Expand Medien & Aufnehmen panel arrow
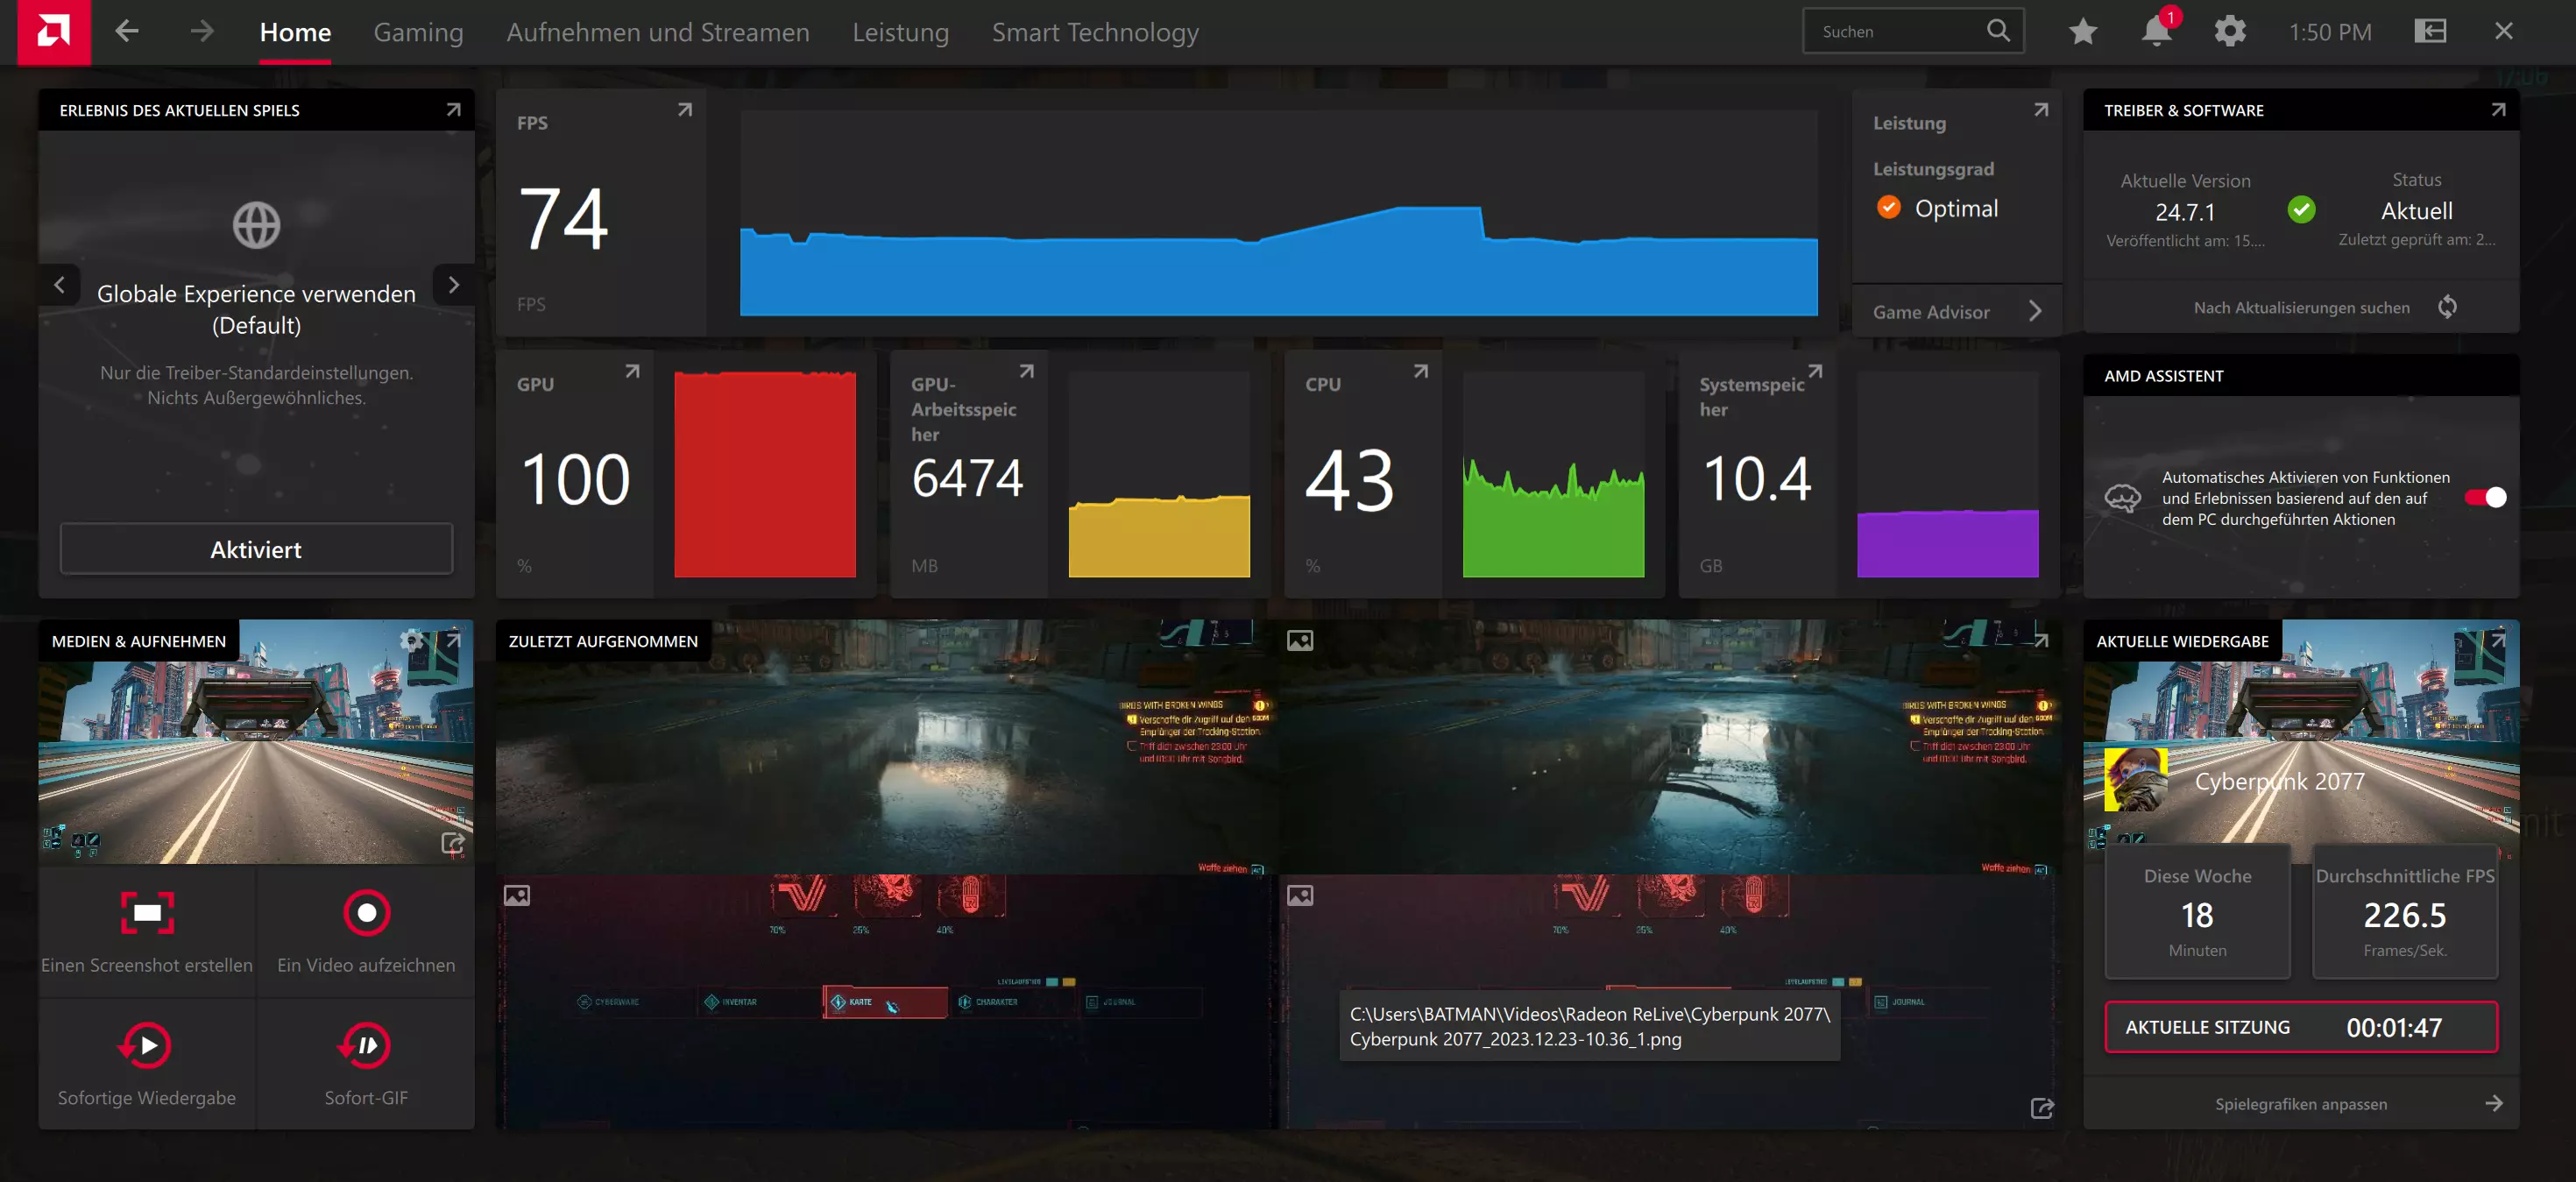This screenshot has height=1182, width=2576. tap(453, 640)
